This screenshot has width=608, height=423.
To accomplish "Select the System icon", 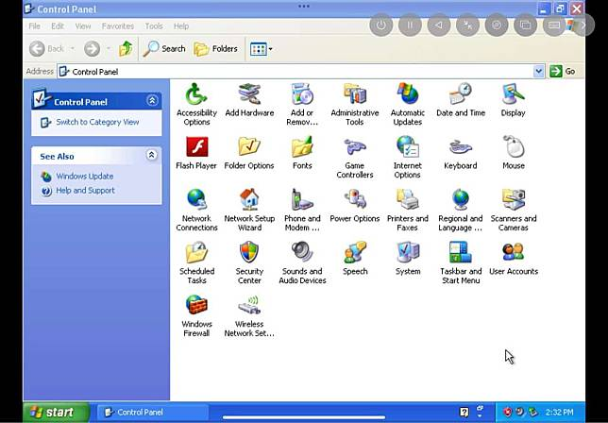I will point(408,258).
